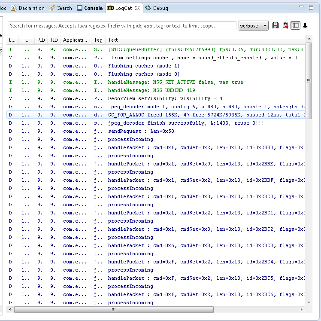The width and height of the screenshot is (321, 321).
Task: Focus the log message search field
Action: point(122,26)
